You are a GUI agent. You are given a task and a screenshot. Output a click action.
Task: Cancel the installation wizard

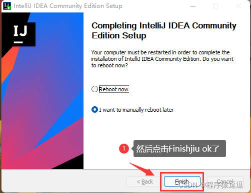coord(225,182)
